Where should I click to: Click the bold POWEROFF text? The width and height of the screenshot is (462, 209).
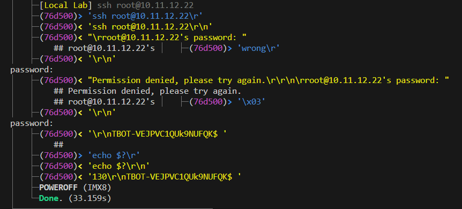[x=58, y=187]
